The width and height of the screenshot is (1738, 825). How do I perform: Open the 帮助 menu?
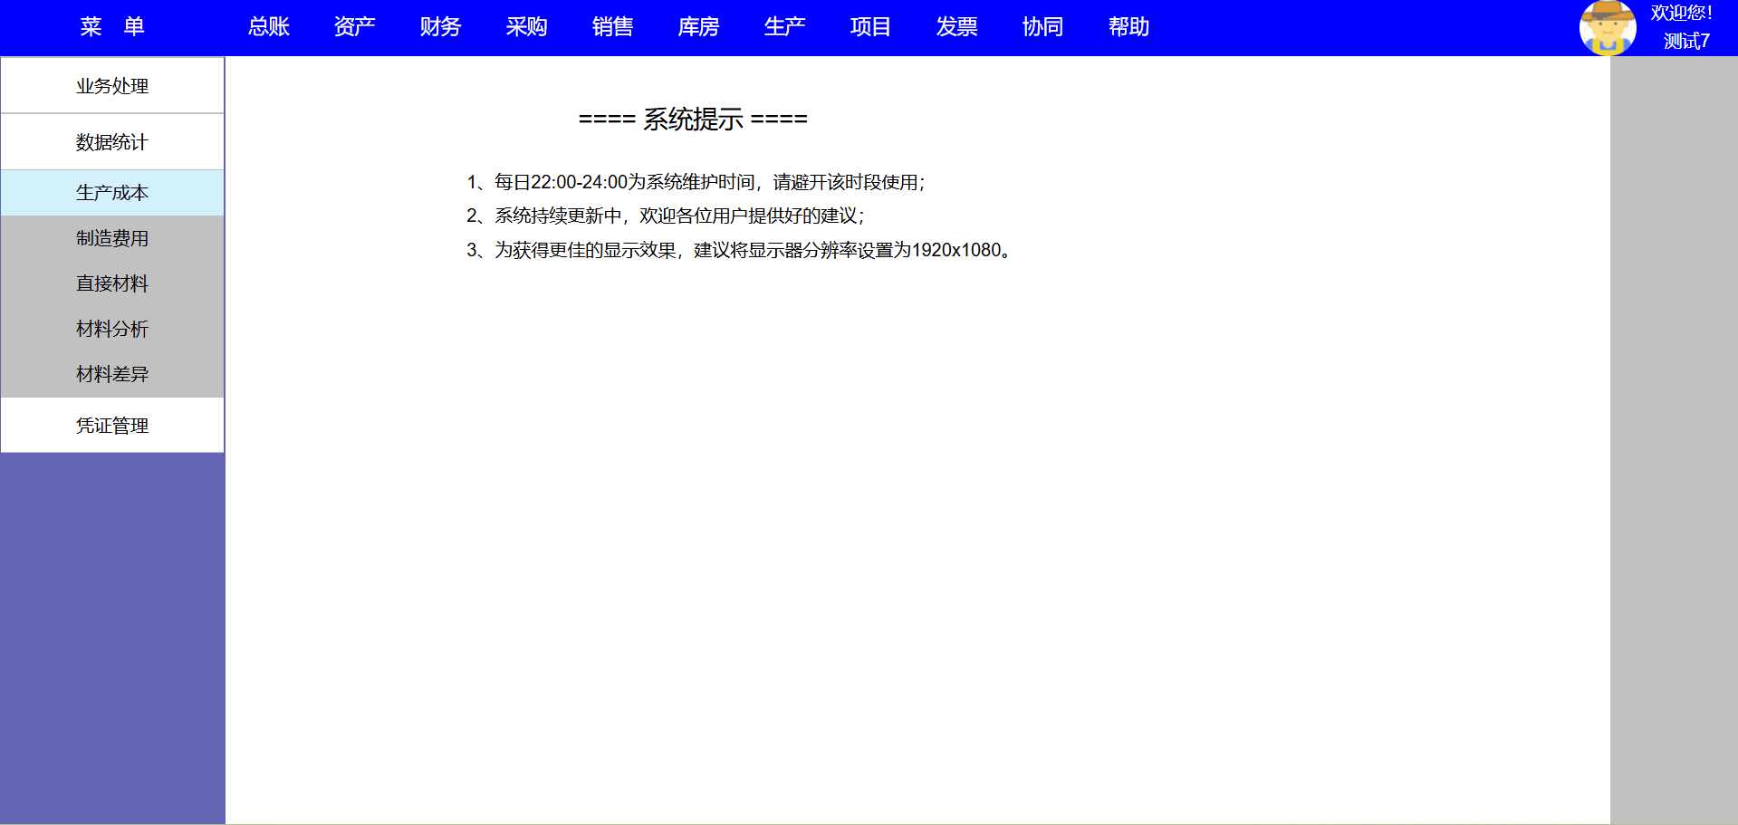[1128, 27]
